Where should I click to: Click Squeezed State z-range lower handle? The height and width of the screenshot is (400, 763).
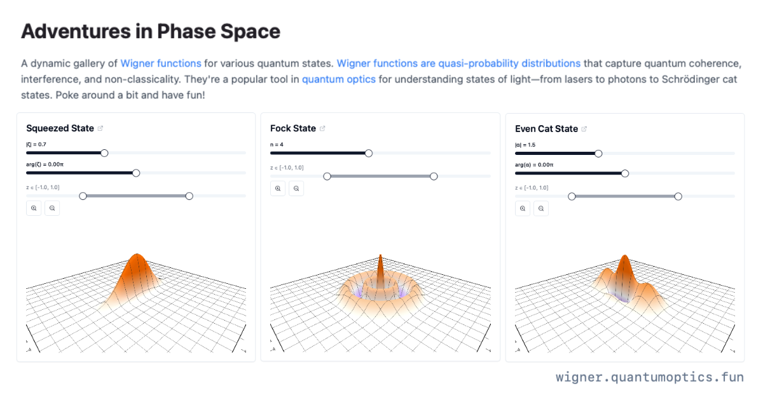(x=83, y=196)
